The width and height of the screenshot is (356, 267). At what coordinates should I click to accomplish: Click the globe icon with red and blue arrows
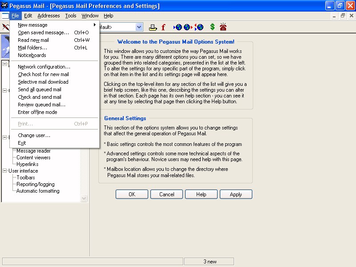pyautogui.click(x=199, y=27)
